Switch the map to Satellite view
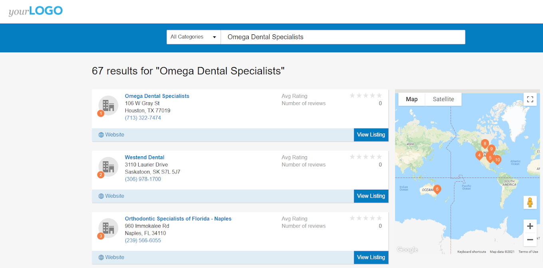 click(443, 99)
